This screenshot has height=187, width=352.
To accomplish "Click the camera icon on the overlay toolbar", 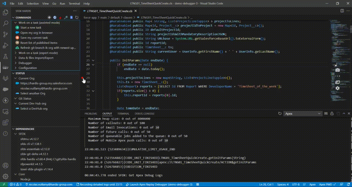I will [x=337, y=70].
